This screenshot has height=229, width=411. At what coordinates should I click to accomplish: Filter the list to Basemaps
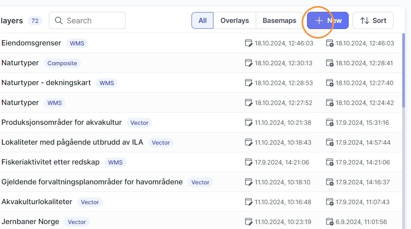[279, 20]
